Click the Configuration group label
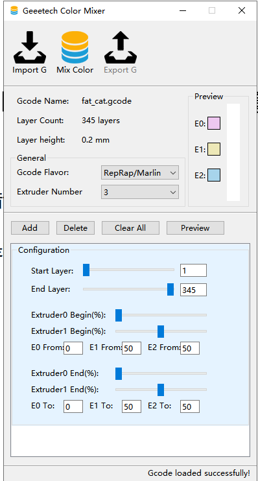The height and width of the screenshot is (481, 258). click(x=44, y=250)
